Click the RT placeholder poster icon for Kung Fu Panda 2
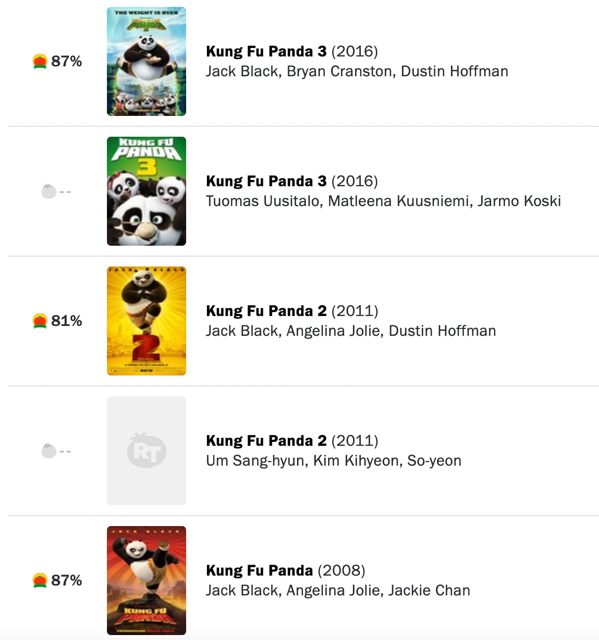Viewport: 599px width, 640px height. pos(146,450)
